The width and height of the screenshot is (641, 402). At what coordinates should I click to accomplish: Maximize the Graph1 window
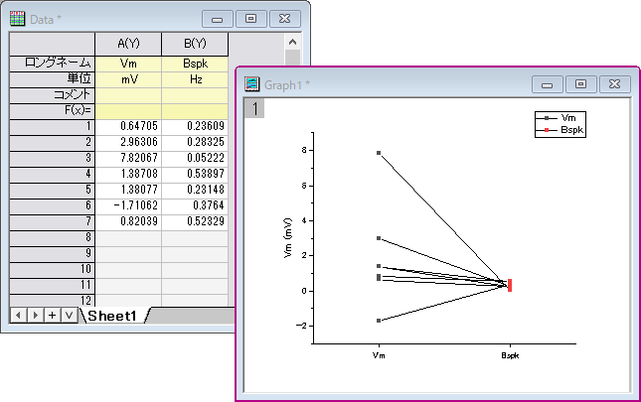581,84
